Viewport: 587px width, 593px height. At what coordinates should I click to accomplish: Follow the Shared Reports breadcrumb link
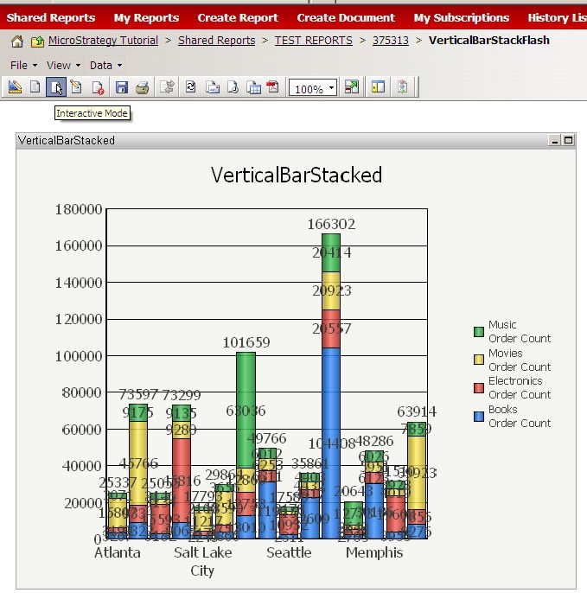(217, 41)
